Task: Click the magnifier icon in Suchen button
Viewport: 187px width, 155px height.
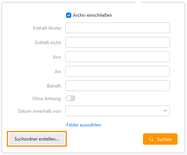Action: click(x=151, y=139)
